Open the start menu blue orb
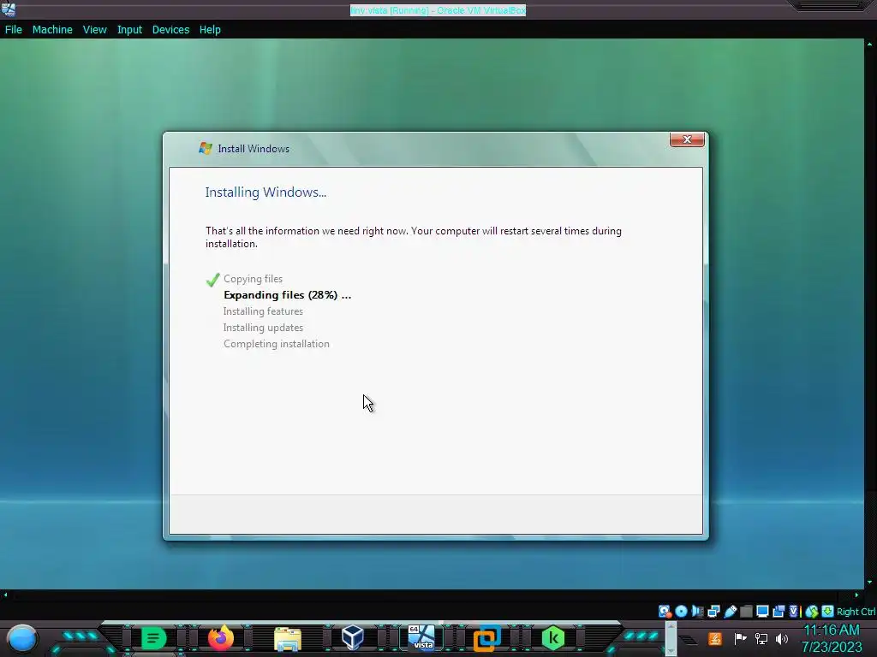The image size is (877, 657). point(22,638)
